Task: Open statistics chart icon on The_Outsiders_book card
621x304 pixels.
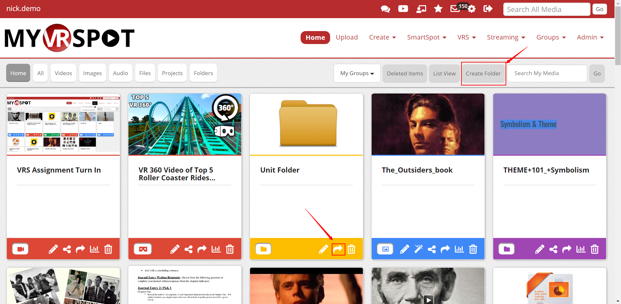Action: coord(459,249)
